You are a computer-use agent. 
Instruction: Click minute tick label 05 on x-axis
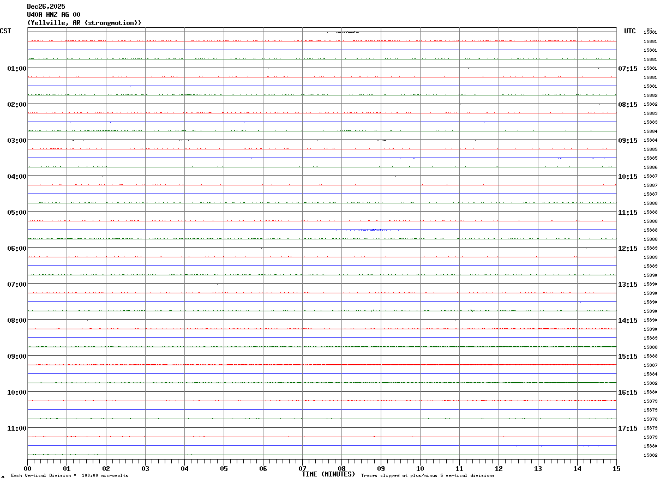pyautogui.click(x=224, y=469)
